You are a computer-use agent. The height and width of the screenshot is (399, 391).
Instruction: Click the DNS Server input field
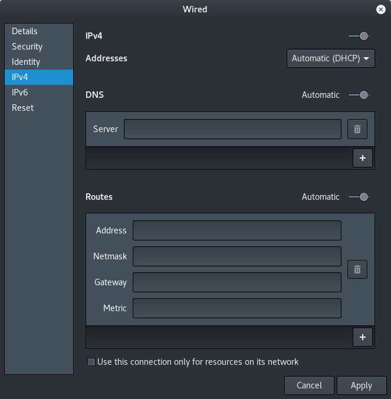point(232,129)
